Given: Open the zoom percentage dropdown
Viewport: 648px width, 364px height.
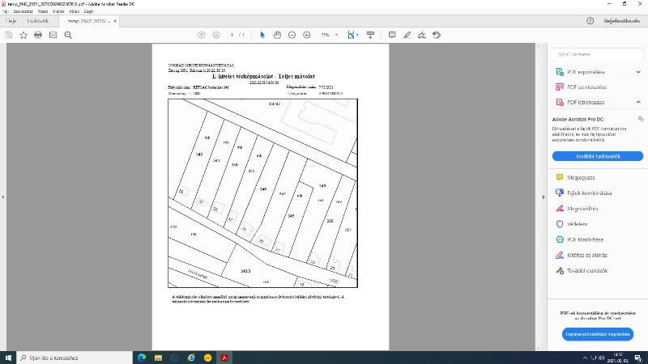Looking at the screenshot, I should point(338,35).
